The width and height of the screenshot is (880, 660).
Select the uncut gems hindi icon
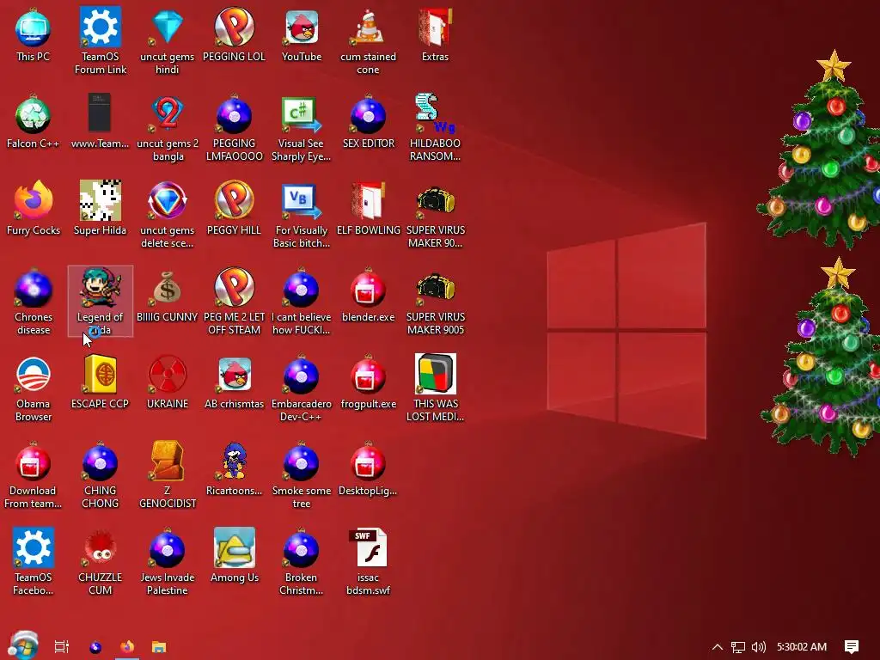[x=168, y=40]
